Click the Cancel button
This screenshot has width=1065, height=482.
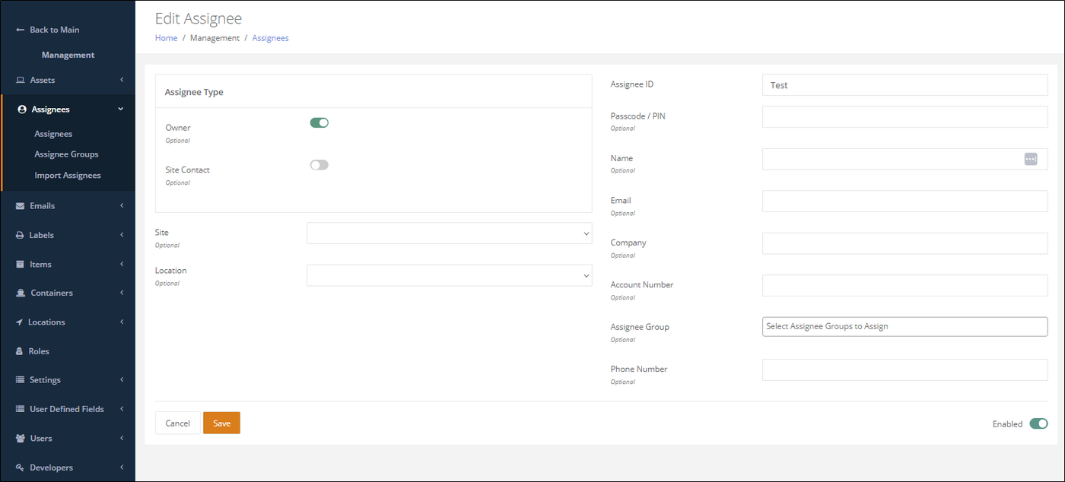click(177, 423)
